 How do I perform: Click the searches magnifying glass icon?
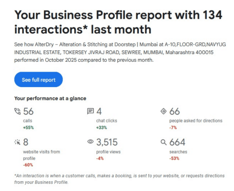point(164,142)
